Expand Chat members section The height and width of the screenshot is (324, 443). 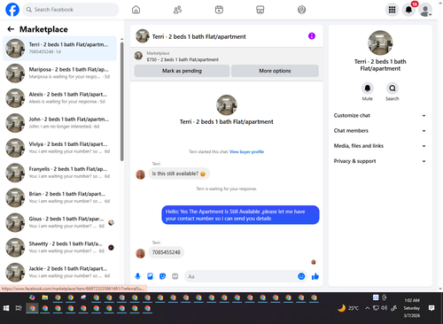tap(380, 131)
